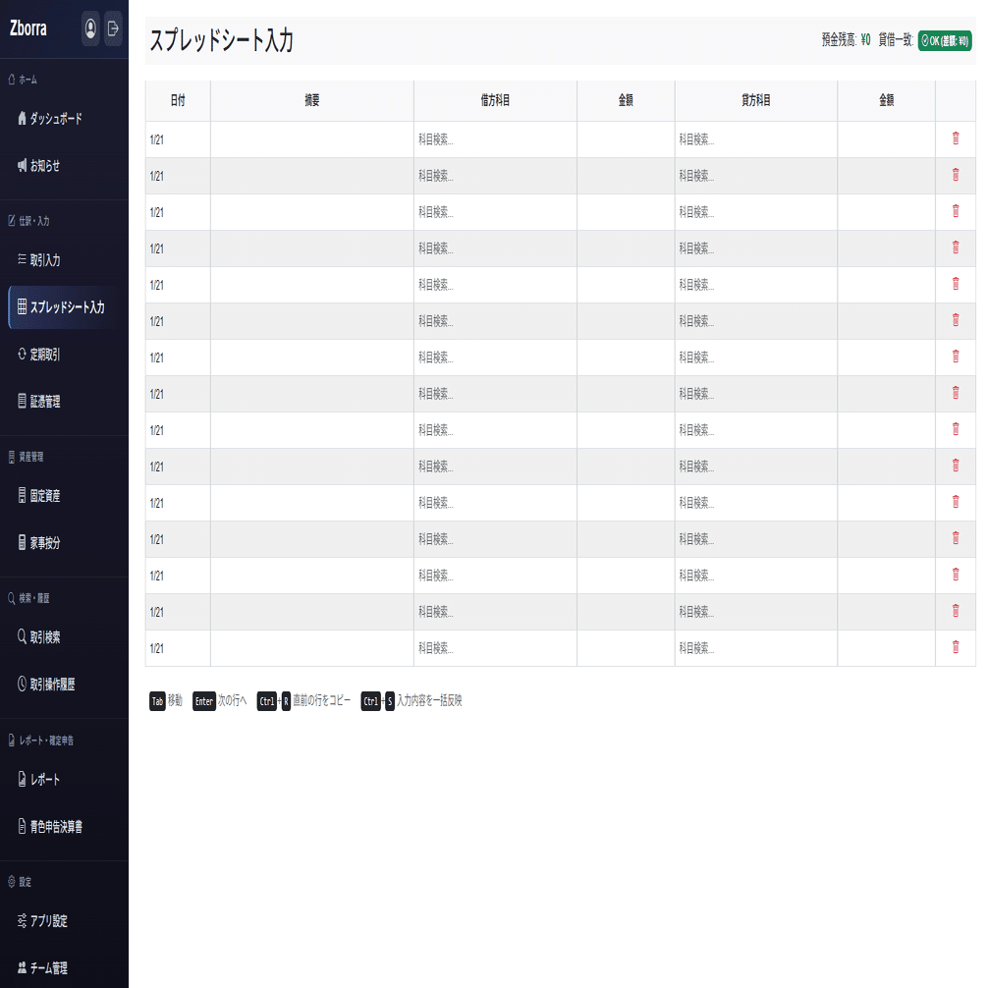Remove the seventh row via trash icon
This screenshot has height=988, width=988.
pyautogui.click(x=956, y=357)
